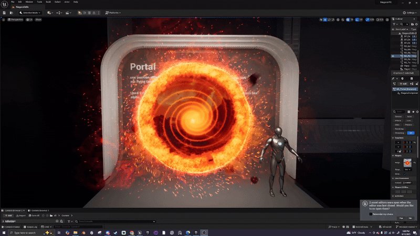
Task: Select the NS_Portal (Instance) row in Details
Action: (x=405, y=89)
